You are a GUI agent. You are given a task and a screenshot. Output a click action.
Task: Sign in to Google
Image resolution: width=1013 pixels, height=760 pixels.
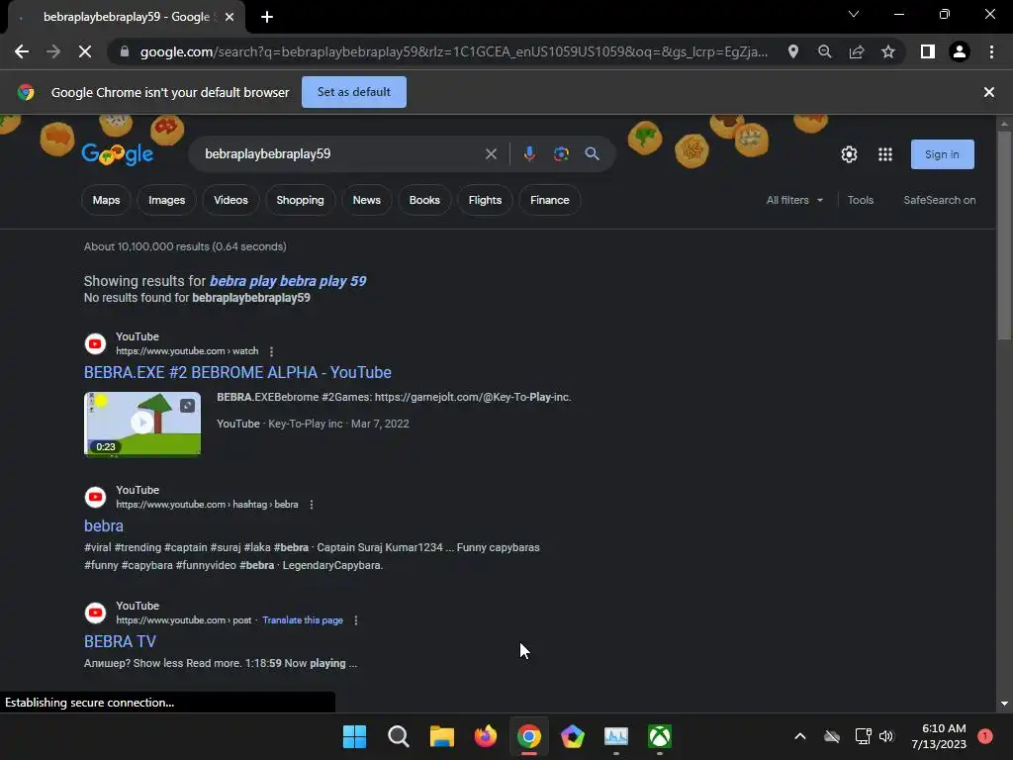tap(942, 154)
